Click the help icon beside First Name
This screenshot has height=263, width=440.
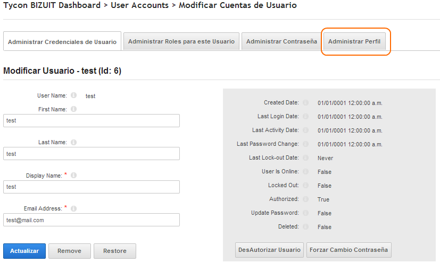coord(73,109)
